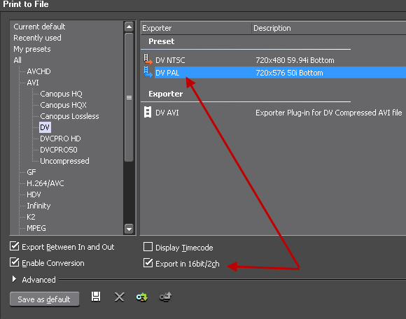The width and height of the screenshot is (406, 319).
Task: Click the category list scrollbar down arrow
Action: click(129, 229)
